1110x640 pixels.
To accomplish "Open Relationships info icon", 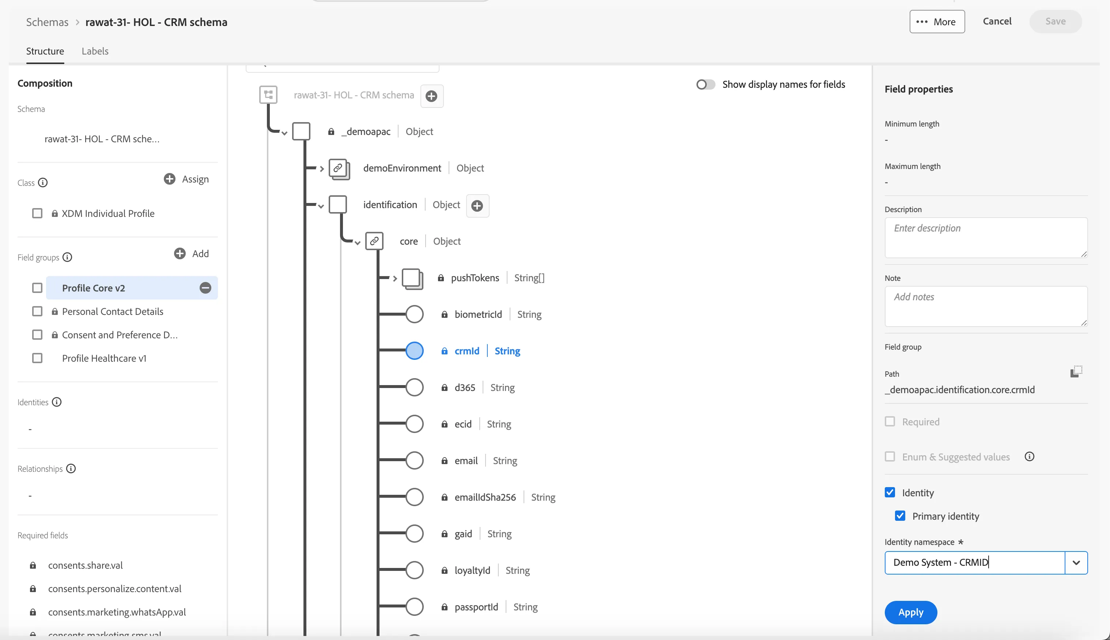I will [71, 468].
